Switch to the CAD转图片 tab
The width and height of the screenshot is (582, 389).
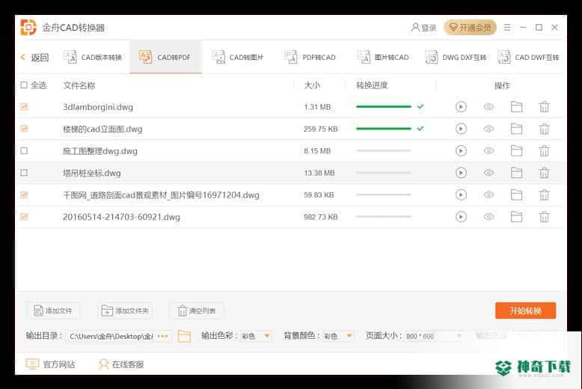238,57
